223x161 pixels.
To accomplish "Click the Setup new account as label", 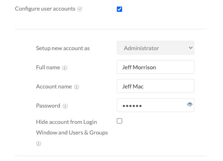I will 63,48.
